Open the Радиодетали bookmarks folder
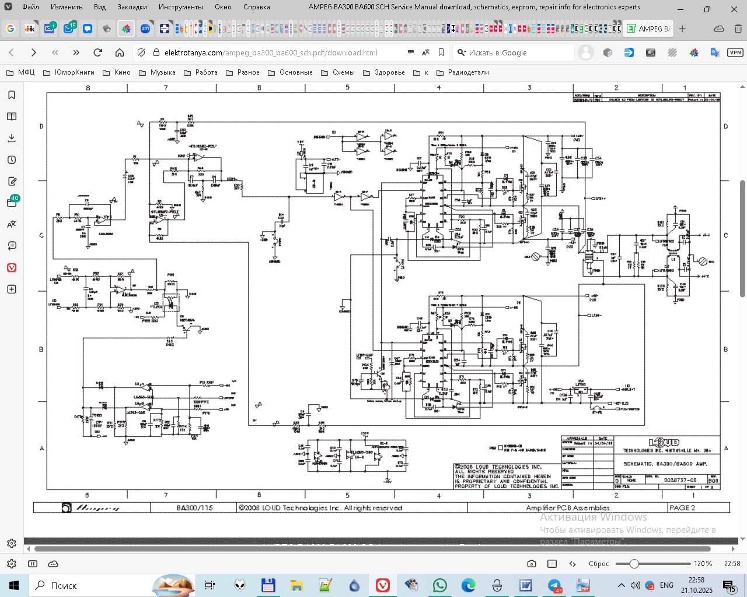The image size is (747, 597). click(x=463, y=72)
